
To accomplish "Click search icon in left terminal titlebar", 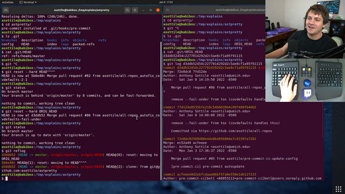I will pos(127,10).
